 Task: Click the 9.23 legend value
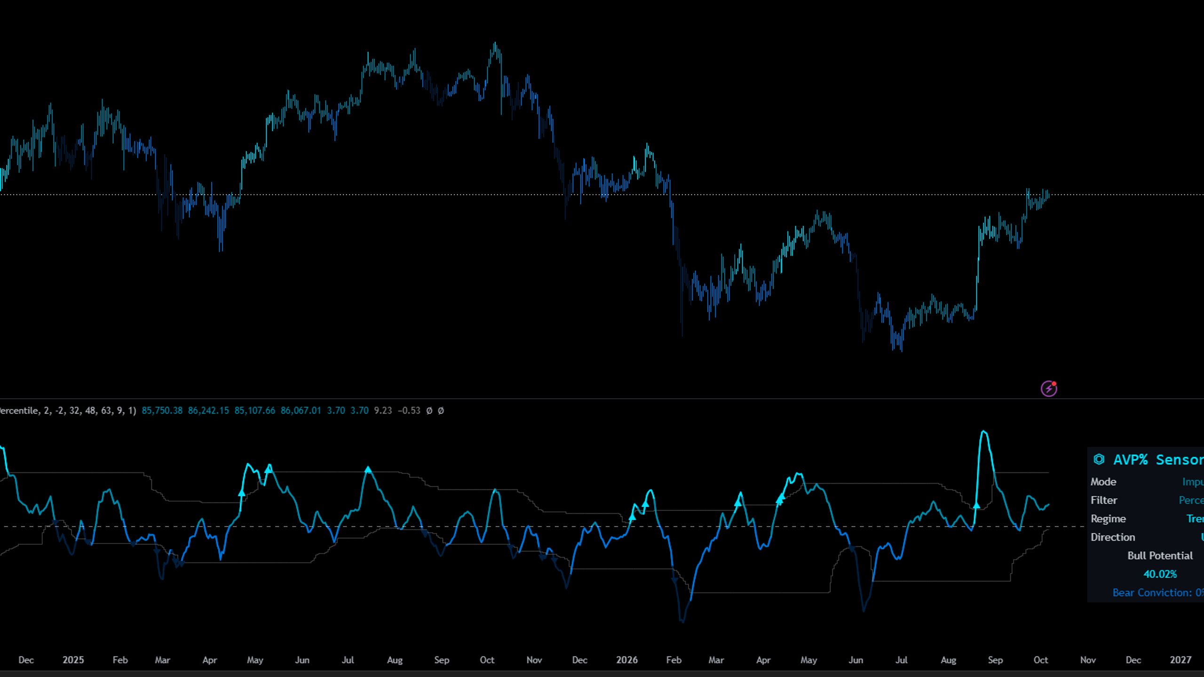tap(383, 410)
